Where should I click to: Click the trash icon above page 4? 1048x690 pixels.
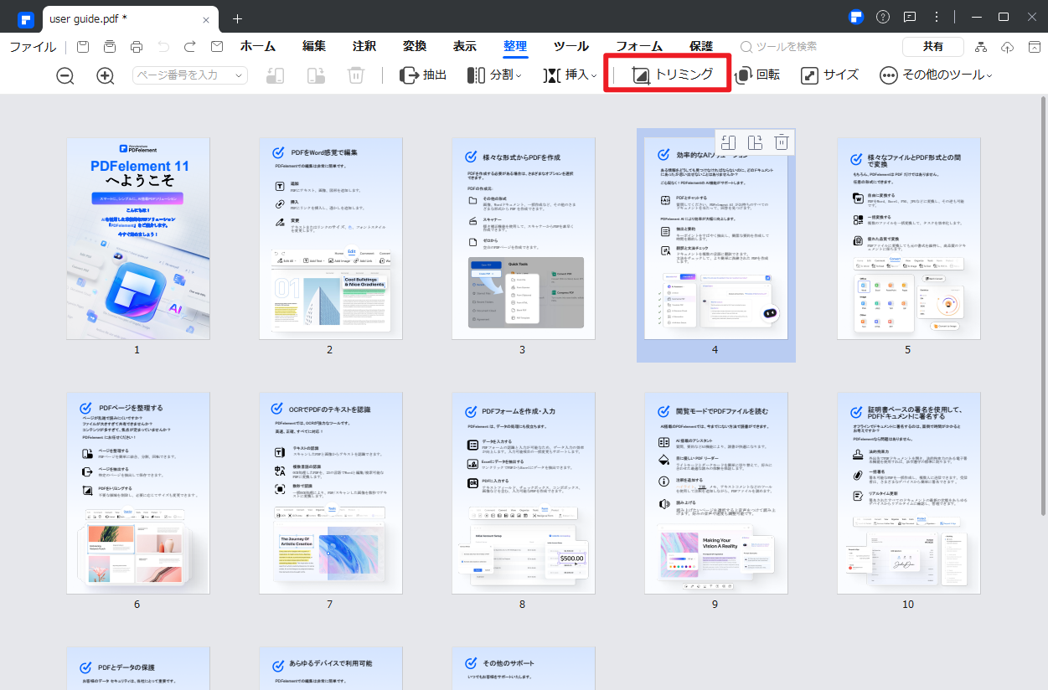click(x=781, y=142)
